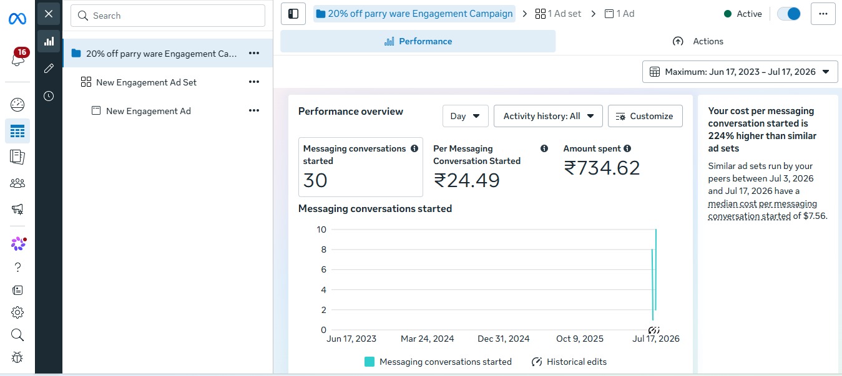Click the Customize button

coord(645,116)
